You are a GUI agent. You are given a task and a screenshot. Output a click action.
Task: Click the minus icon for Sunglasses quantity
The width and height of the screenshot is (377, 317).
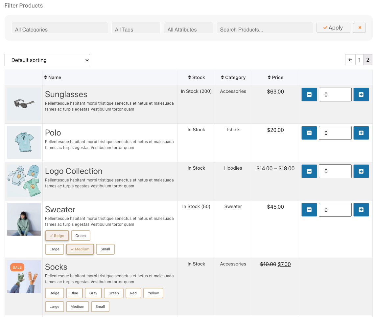coord(309,95)
